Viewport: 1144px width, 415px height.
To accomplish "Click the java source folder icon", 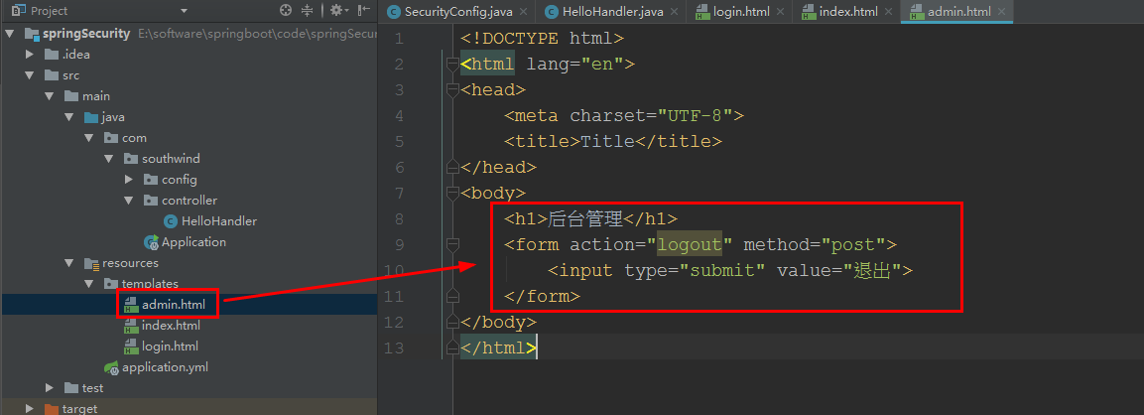I will (91, 117).
